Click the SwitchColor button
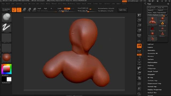 pos(6,83)
